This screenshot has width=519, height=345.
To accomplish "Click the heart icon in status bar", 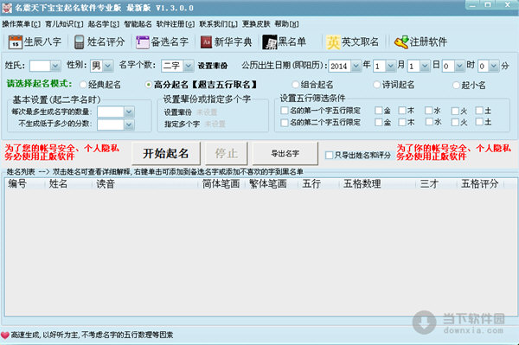I will point(5,335).
